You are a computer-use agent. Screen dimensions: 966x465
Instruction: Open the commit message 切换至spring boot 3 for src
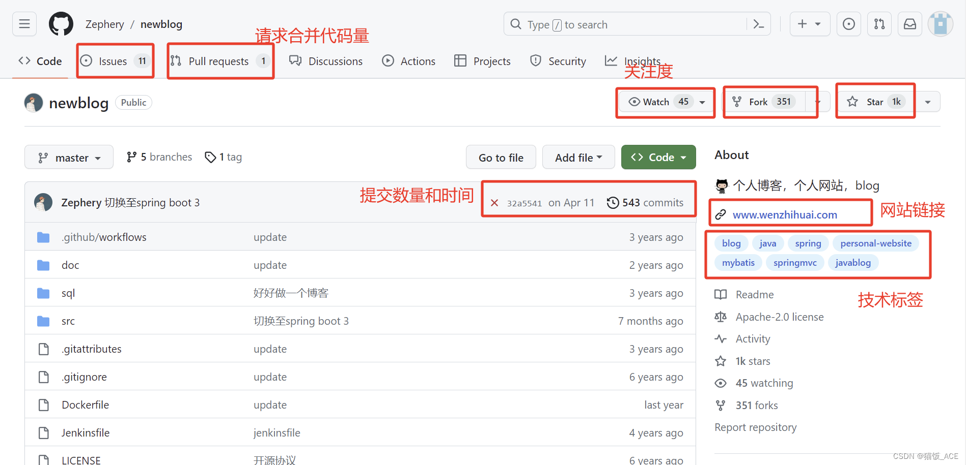click(x=301, y=321)
